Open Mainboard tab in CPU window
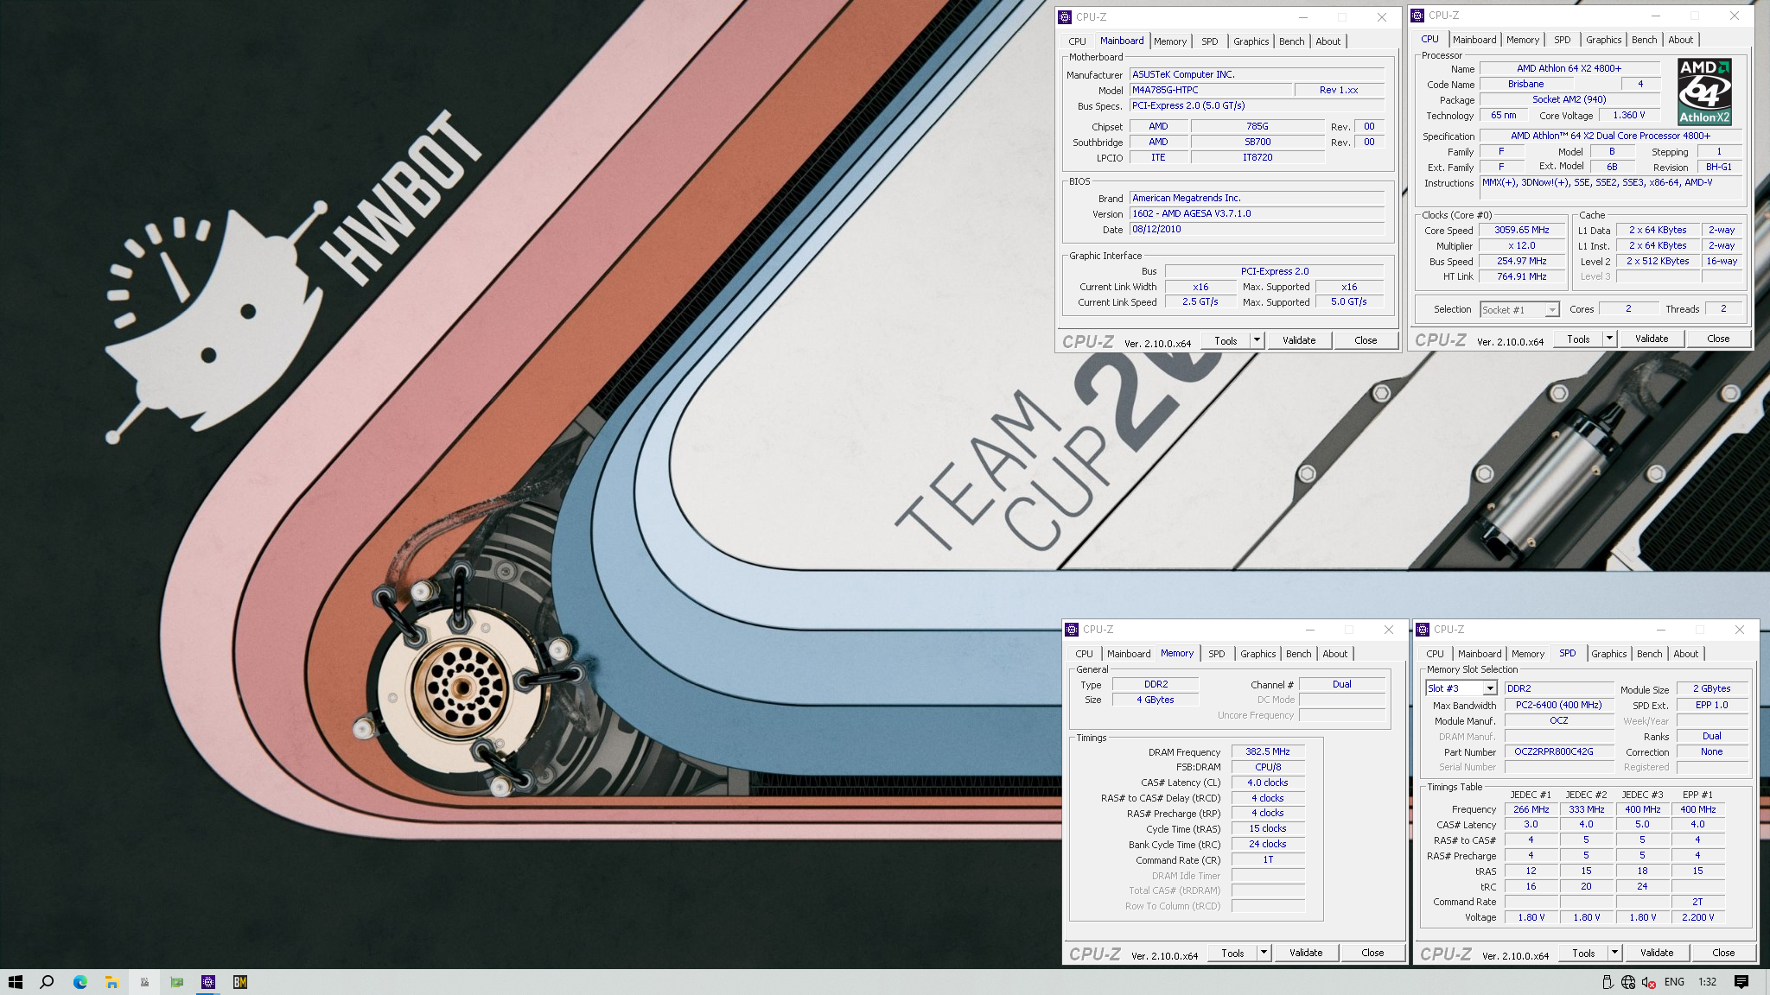Screen dimensions: 1770x995 click(1474, 40)
